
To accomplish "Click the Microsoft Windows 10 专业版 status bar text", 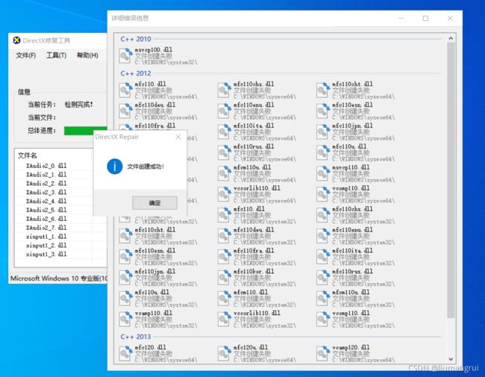I will coord(59,278).
